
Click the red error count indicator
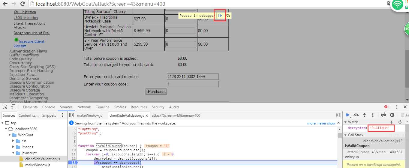(387, 107)
